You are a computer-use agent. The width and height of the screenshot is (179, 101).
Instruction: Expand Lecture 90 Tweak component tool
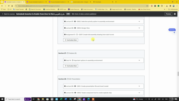tap(139, 93)
